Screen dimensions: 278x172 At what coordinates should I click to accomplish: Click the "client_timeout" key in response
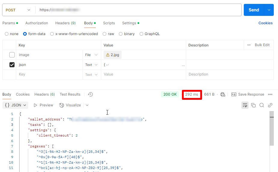coord(54,135)
